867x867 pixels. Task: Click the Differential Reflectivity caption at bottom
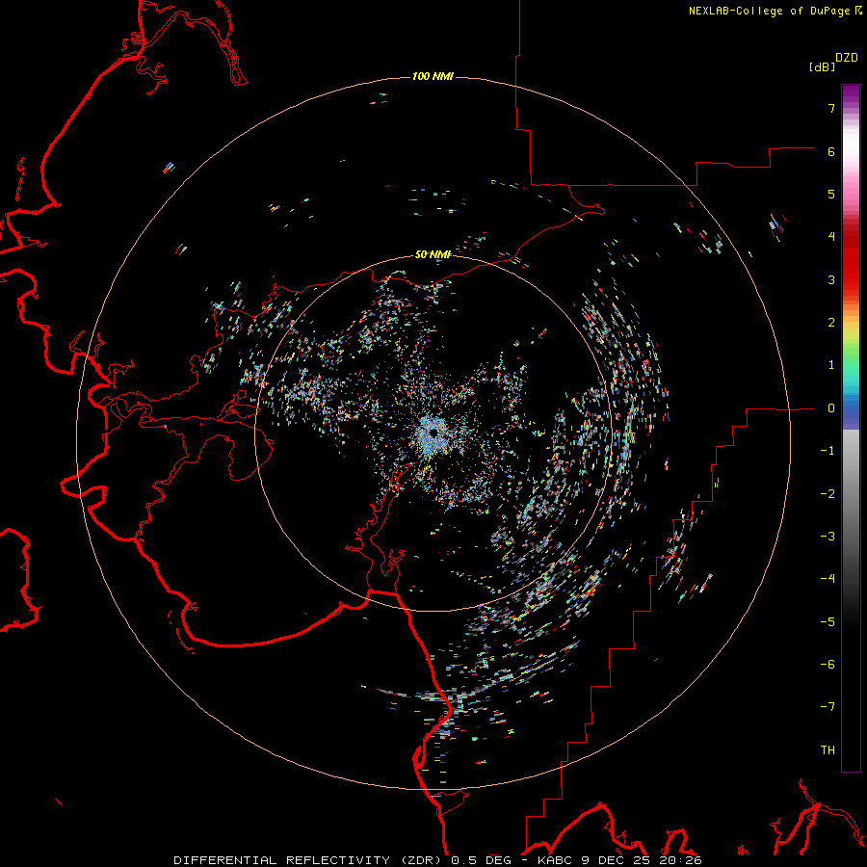[x=438, y=860]
